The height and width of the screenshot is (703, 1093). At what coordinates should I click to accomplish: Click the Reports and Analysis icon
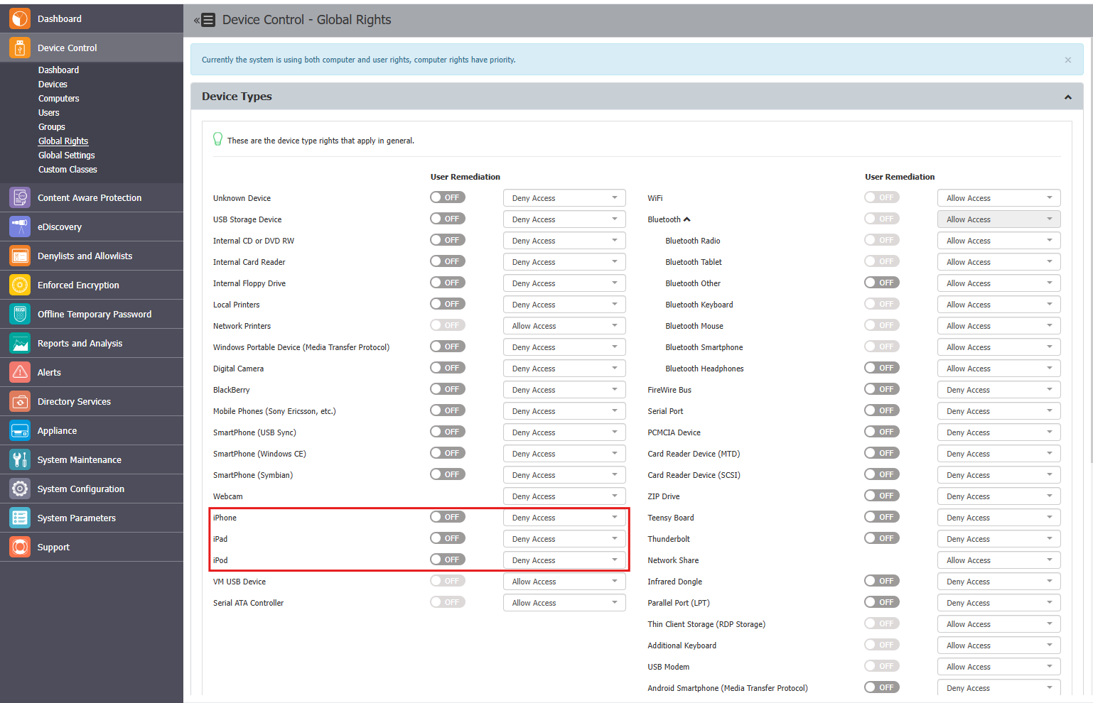point(20,343)
